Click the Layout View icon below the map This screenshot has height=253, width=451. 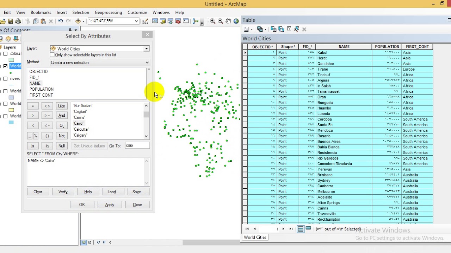pos(89,242)
